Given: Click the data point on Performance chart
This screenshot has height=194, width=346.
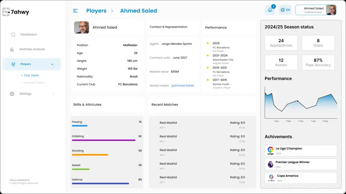Looking at the screenshot, I should [x=298, y=101].
